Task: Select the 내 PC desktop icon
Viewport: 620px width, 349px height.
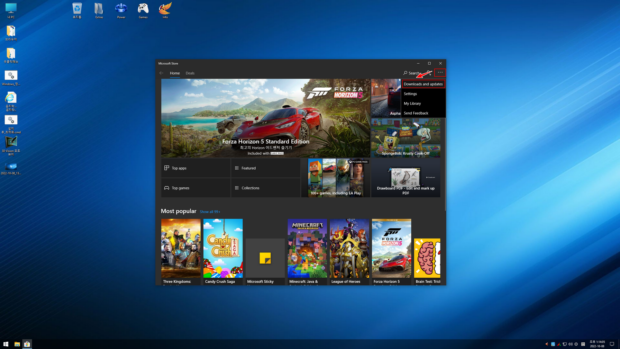Action: pos(11,11)
